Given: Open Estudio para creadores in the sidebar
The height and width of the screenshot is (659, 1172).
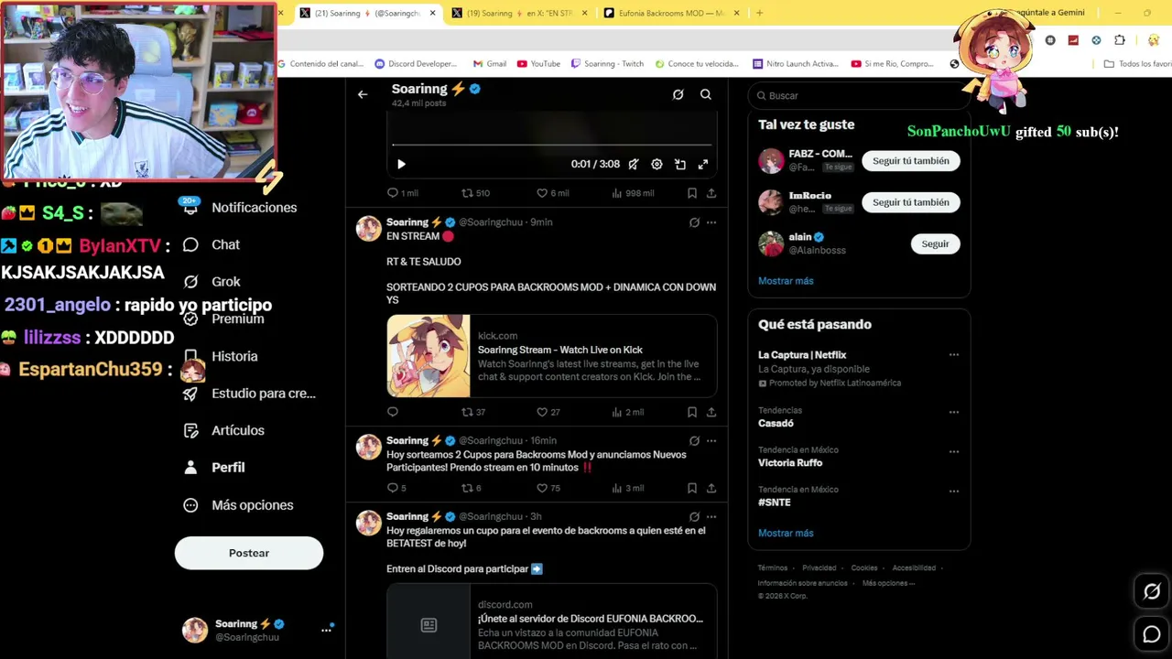Looking at the screenshot, I should tap(249, 394).
